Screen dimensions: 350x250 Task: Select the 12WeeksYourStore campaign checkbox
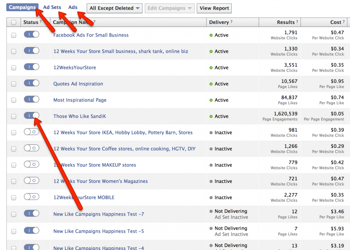(14, 66)
